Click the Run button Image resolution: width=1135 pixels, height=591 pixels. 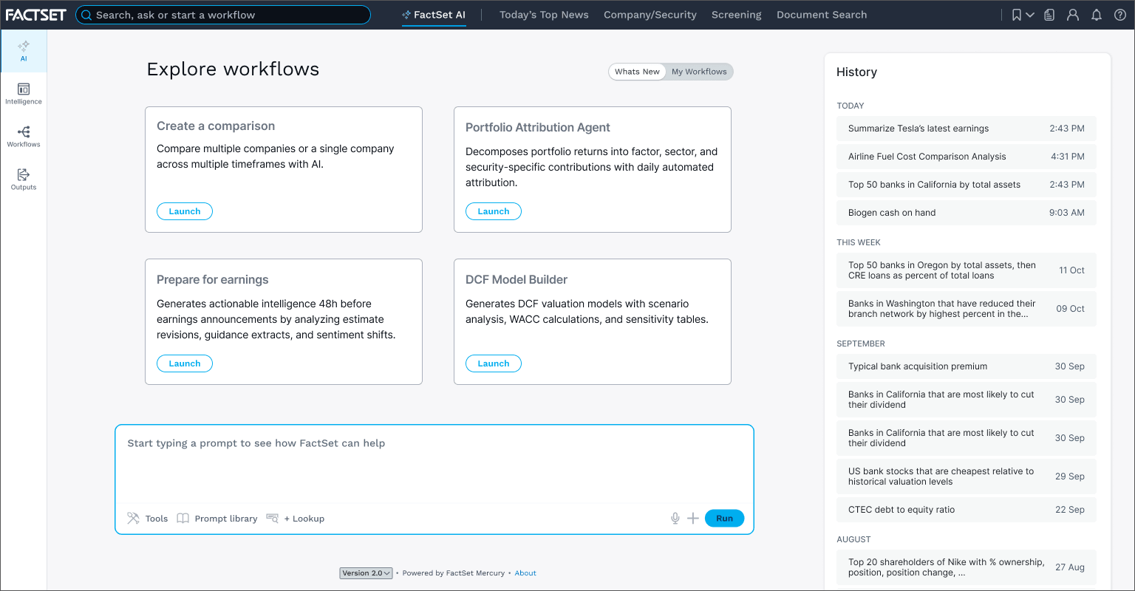(724, 519)
